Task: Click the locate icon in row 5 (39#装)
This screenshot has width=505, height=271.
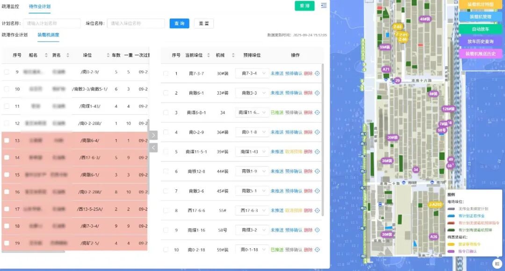Action: pyautogui.click(x=317, y=152)
